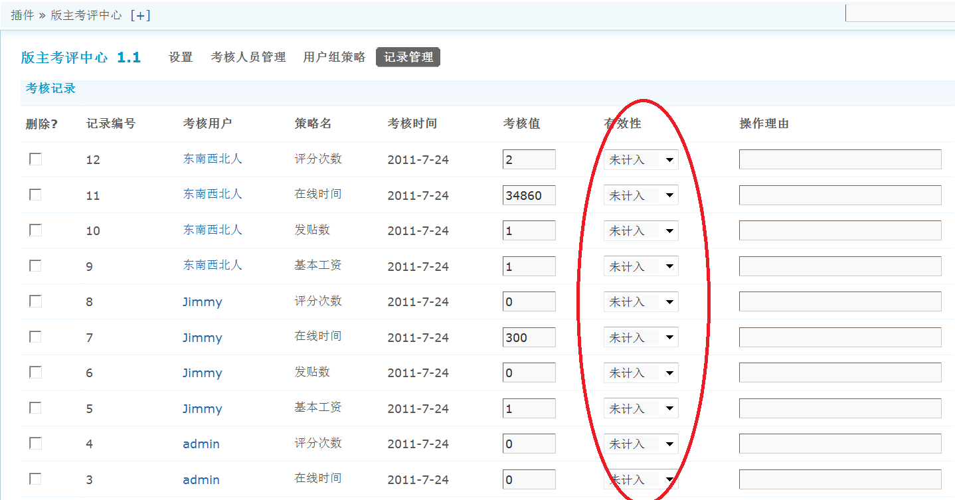The height and width of the screenshot is (500, 955).
Task: Click the search box at top right
Action: (x=900, y=13)
